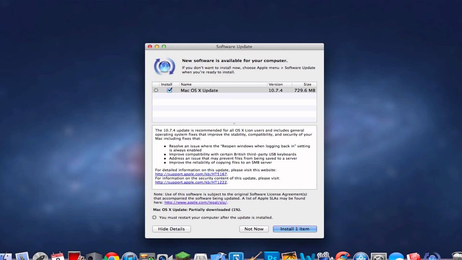Open GarageBand guitar icon in the Dock
The image size is (462, 260).
click(254, 256)
